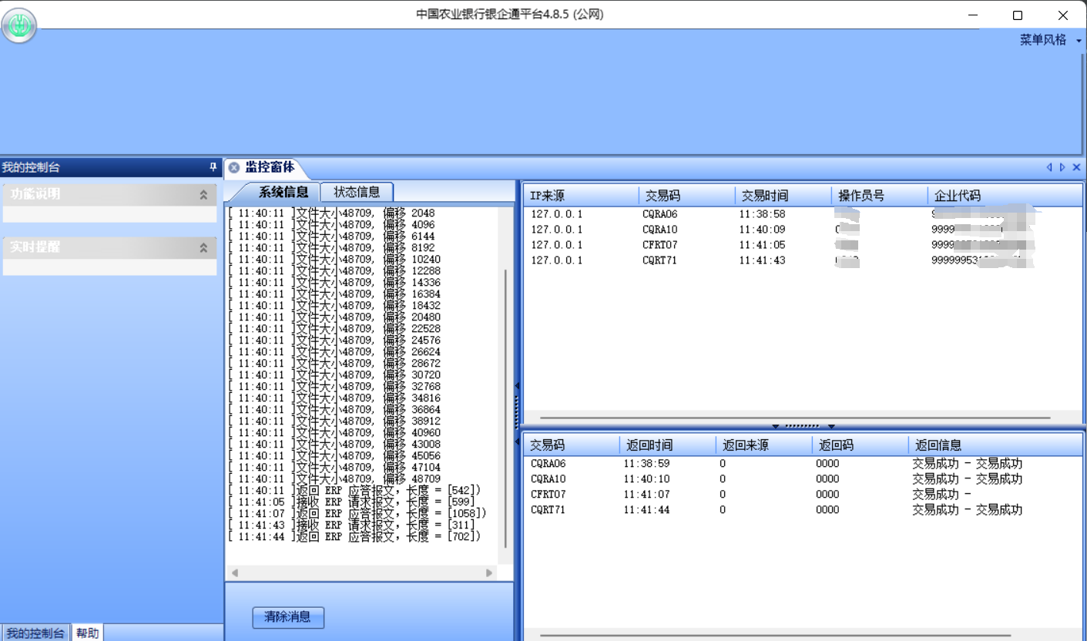The image size is (1087, 641).
Task: Click the X icon at far right of tab bar
Action: 1076,167
